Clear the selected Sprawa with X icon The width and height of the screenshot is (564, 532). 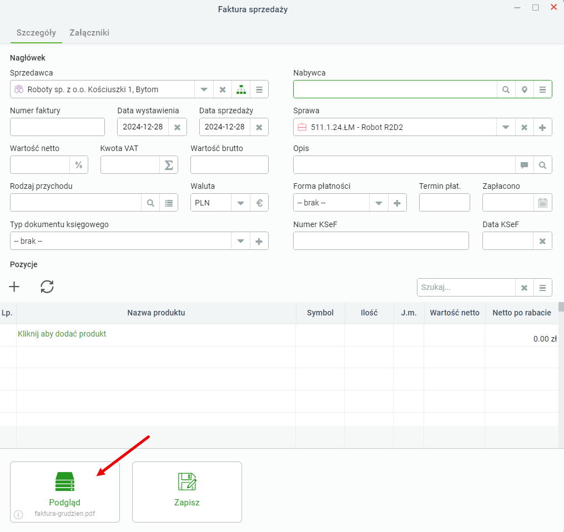pos(525,127)
